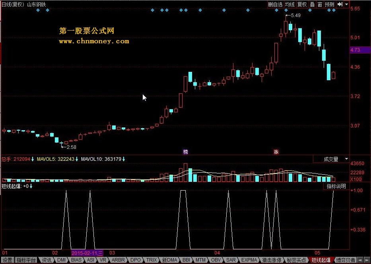
Task: Click the 窗 window button
Action: click(320, 4)
